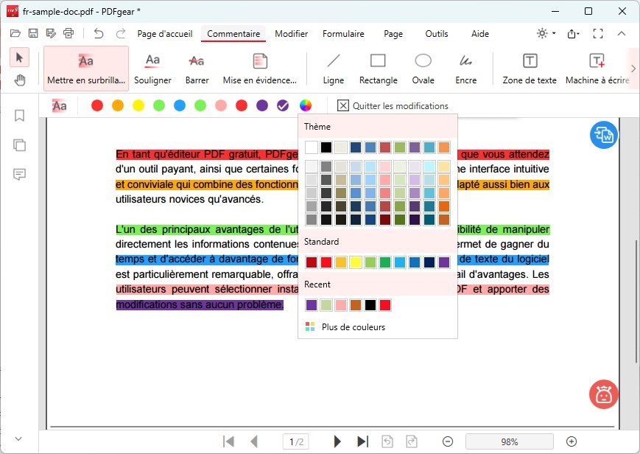Viewport: 640px width, 454px height.
Task: Switch to the Formulaire tab
Action: (x=343, y=34)
